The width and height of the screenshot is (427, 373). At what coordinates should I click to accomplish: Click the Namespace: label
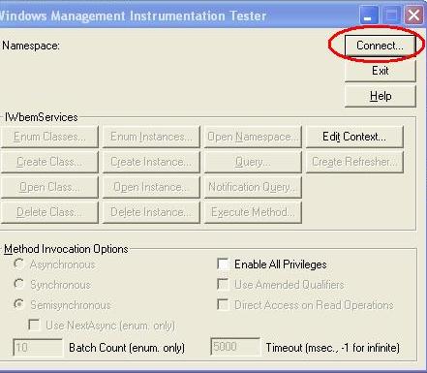coord(31,46)
